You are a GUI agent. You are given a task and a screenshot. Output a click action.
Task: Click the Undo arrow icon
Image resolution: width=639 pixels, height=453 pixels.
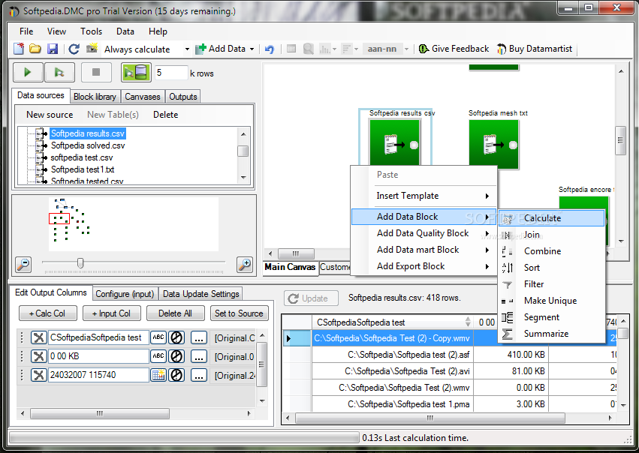coord(270,49)
